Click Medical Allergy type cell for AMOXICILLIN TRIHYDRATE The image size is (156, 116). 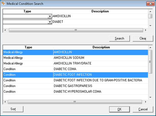tap(28, 63)
